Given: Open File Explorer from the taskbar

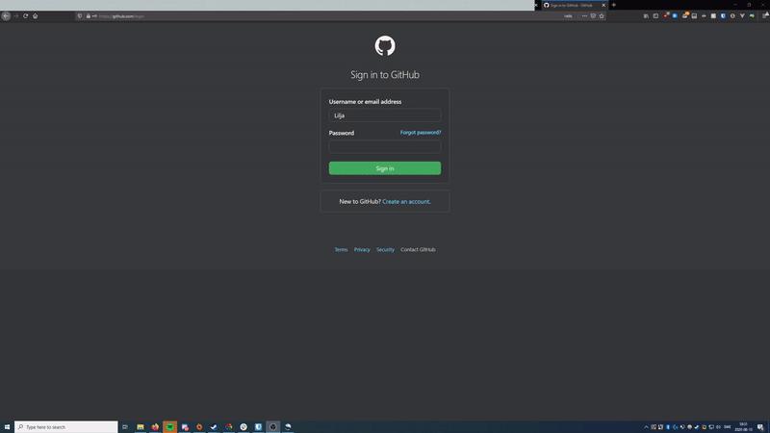Looking at the screenshot, I should point(141,427).
